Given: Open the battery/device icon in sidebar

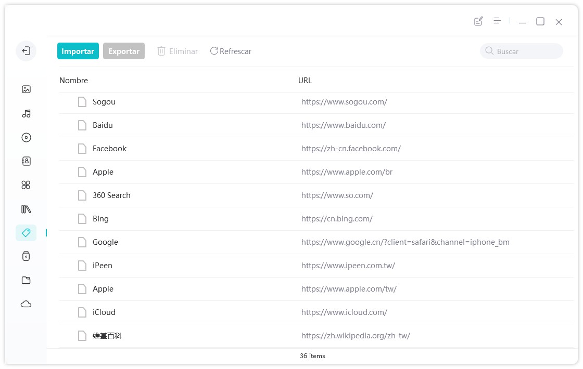Looking at the screenshot, I should (x=26, y=256).
